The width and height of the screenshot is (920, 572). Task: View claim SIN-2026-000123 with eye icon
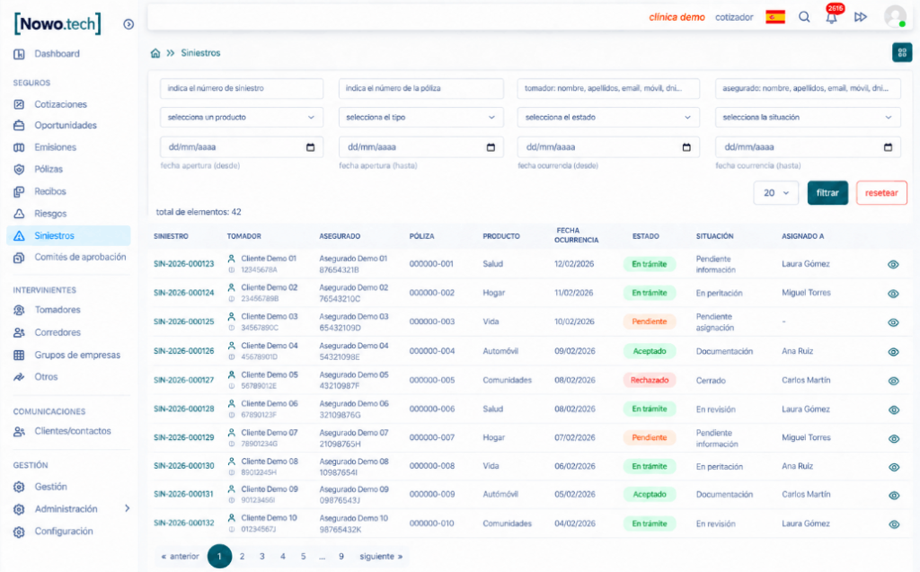[x=893, y=265]
